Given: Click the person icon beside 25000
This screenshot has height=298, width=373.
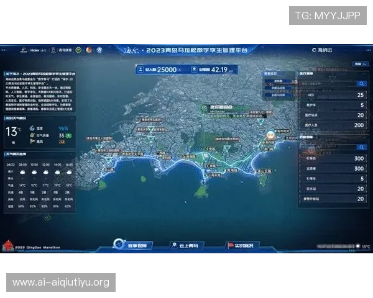Looking at the screenshot, I should click(140, 70).
